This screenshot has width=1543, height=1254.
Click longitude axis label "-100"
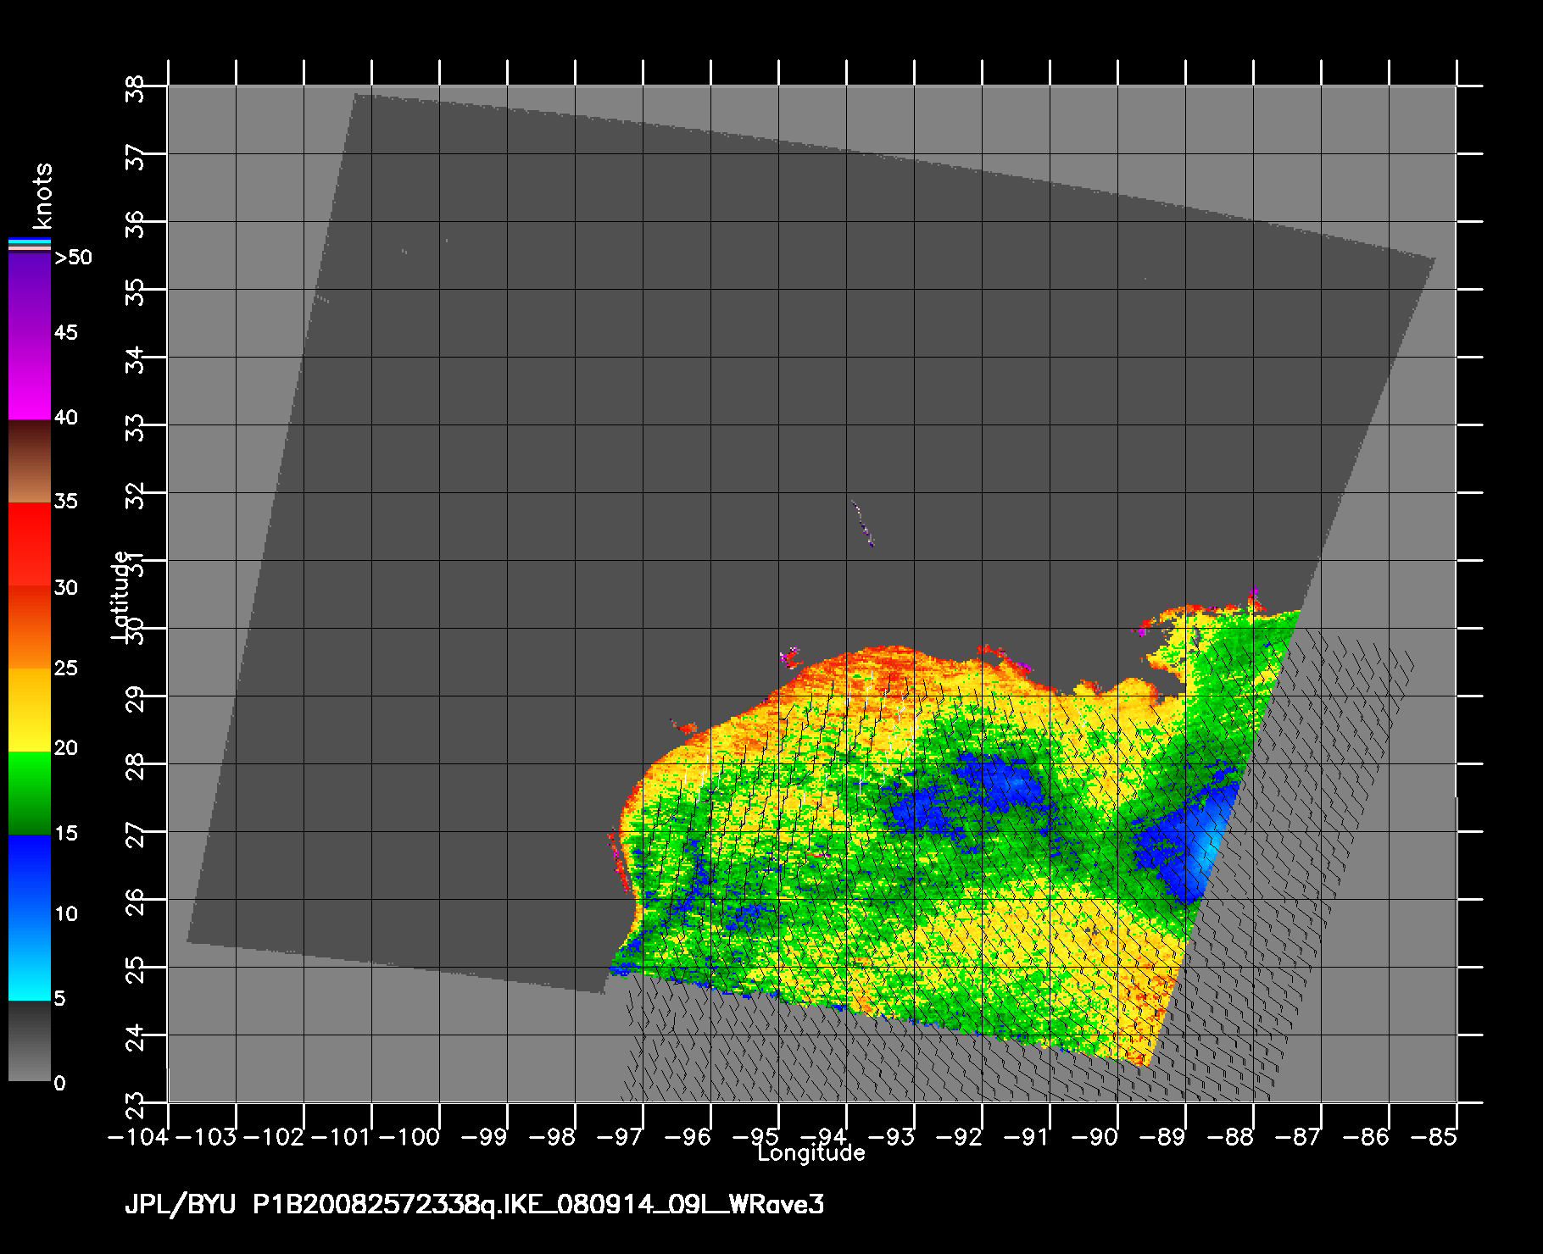coord(410,1137)
